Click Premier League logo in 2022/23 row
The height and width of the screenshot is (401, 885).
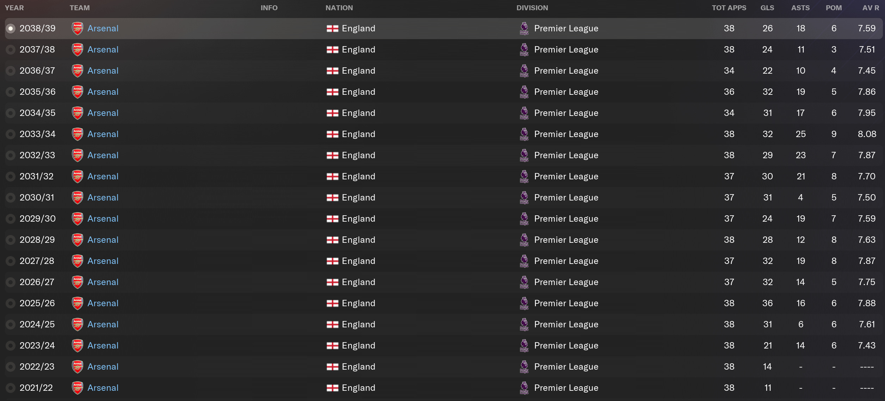(x=524, y=367)
